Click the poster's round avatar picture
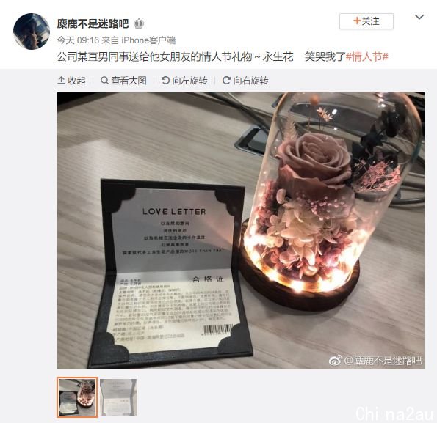437x423 pixels. coord(31,31)
